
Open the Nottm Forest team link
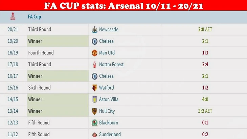coord(111,64)
